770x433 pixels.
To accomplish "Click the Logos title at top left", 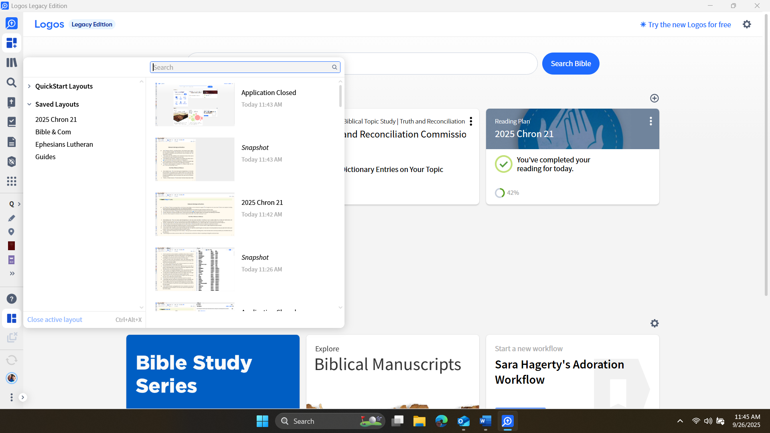I will click(x=49, y=24).
